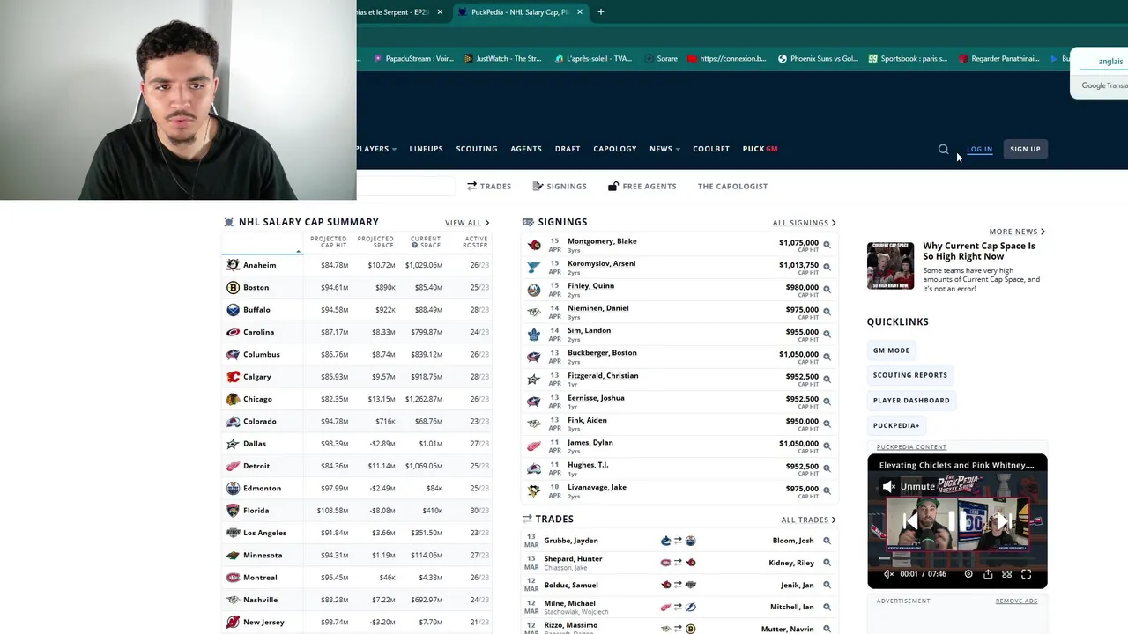Screen dimensions: 1128x634
Task: Open the Puck GM menu item
Action: tap(760, 149)
